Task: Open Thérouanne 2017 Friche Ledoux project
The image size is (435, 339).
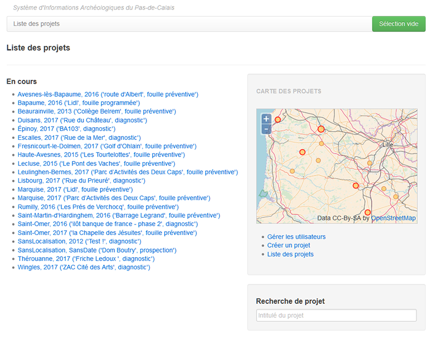Action: click(x=86, y=259)
